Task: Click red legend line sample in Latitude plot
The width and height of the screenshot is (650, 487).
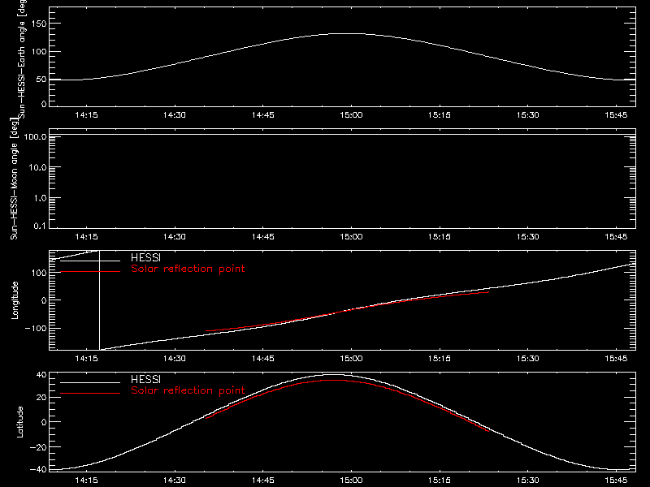Action: [x=90, y=394]
